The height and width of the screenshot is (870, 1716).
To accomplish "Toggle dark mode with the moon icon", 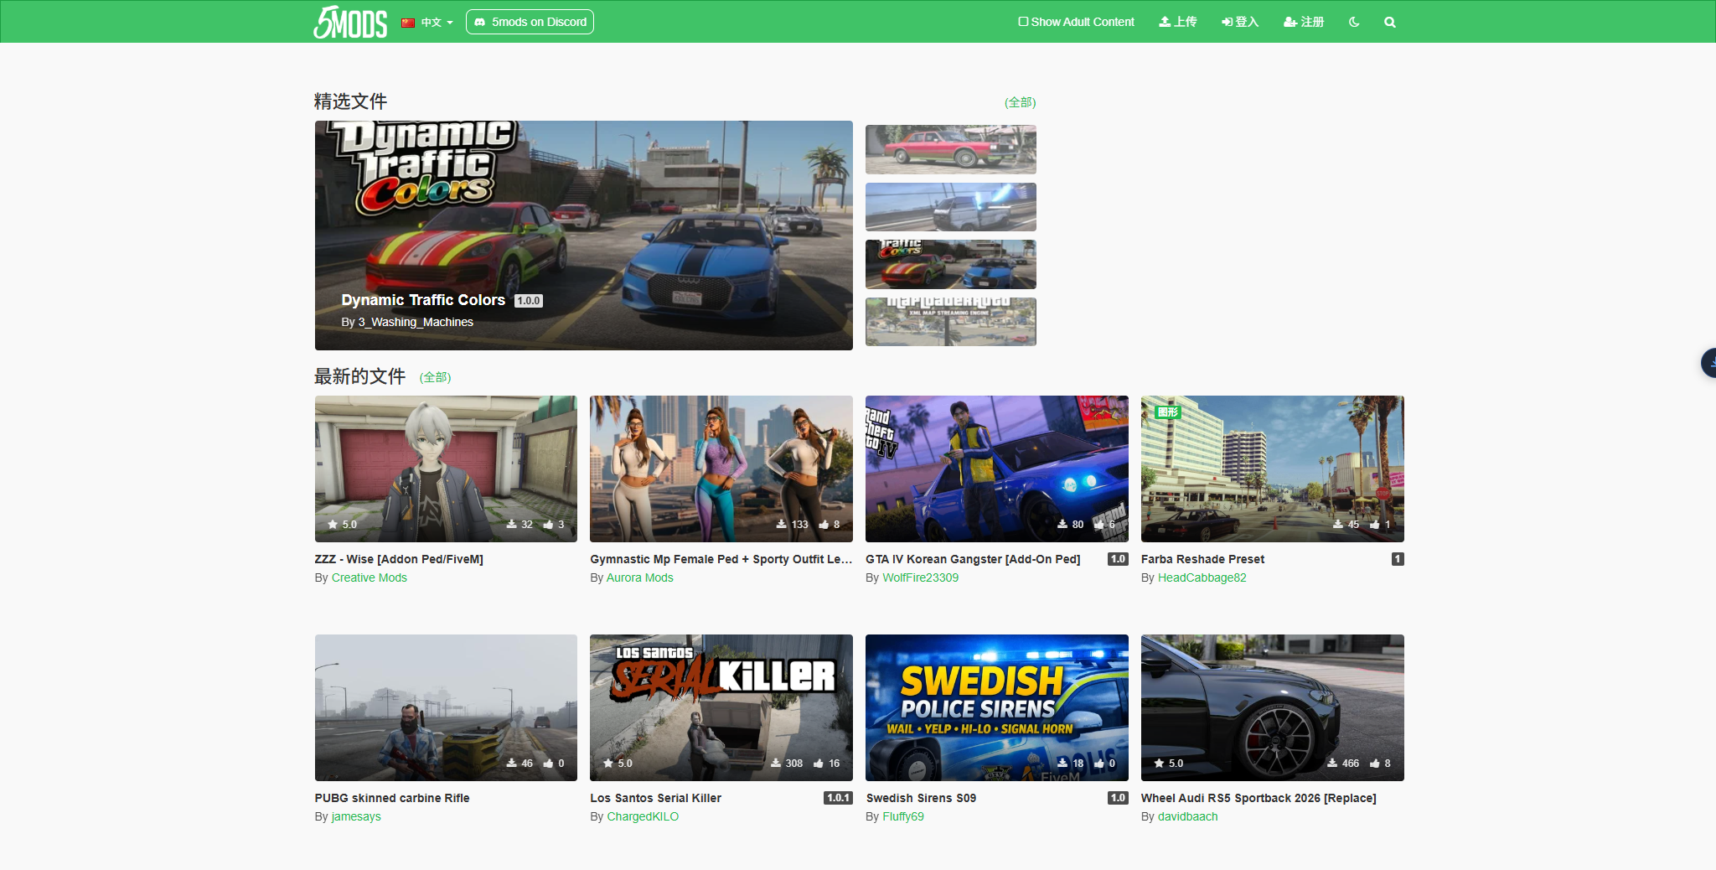I will pos(1354,22).
